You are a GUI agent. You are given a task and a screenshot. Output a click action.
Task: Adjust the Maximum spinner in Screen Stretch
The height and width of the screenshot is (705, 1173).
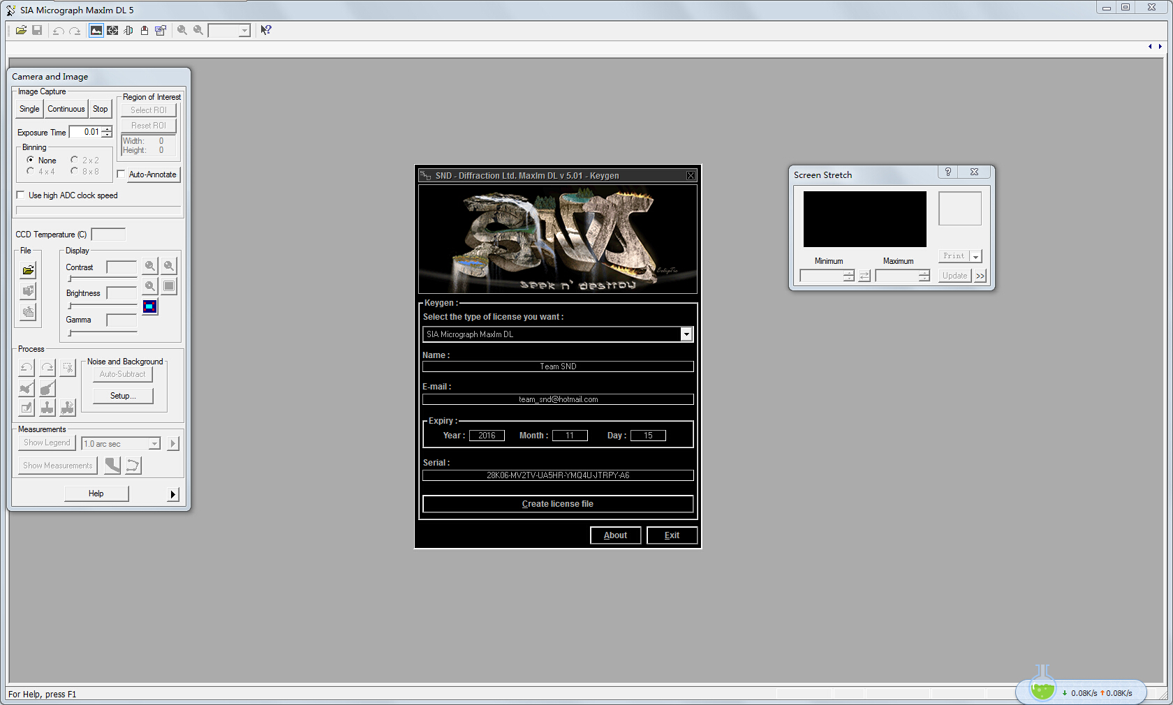(924, 276)
